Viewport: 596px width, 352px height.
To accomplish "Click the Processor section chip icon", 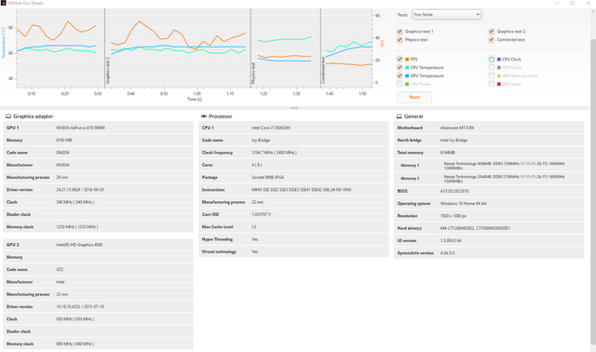I will [x=204, y=116].
